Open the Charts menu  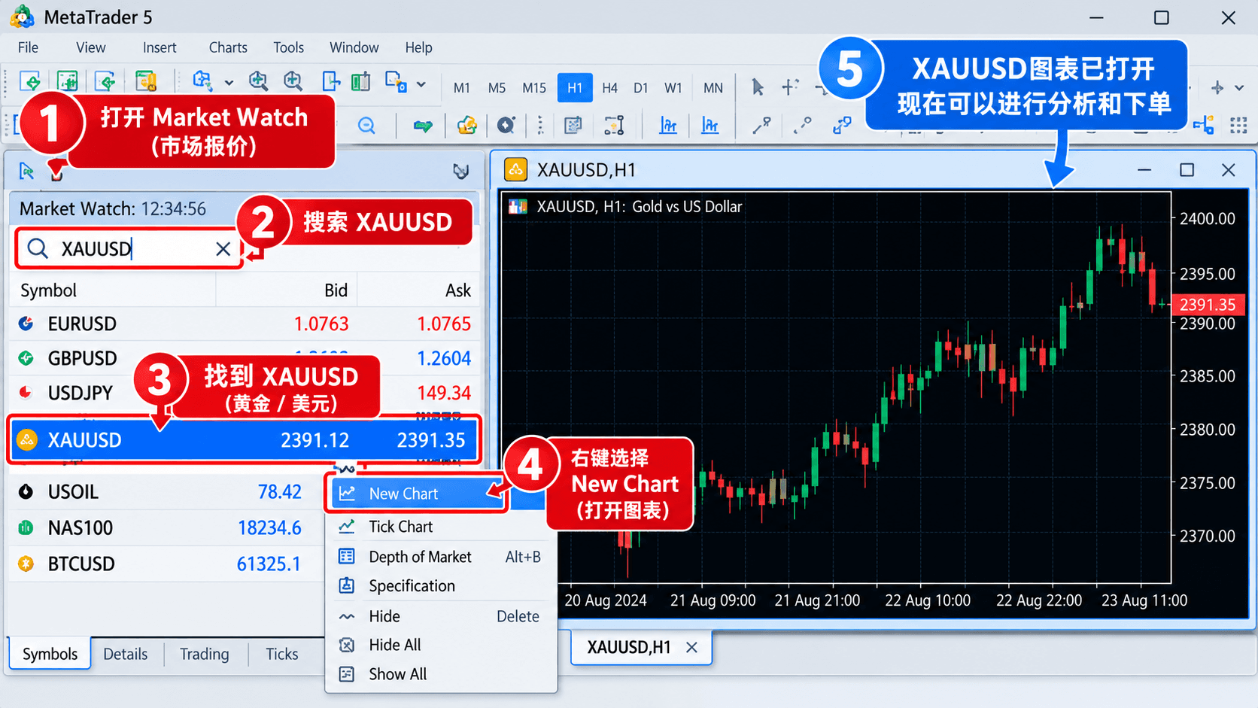click(228, 47)
